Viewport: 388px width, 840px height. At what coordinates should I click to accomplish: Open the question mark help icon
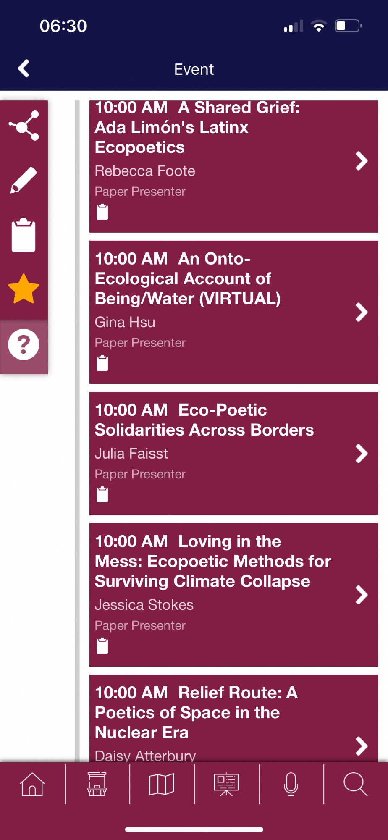[24, 344]
